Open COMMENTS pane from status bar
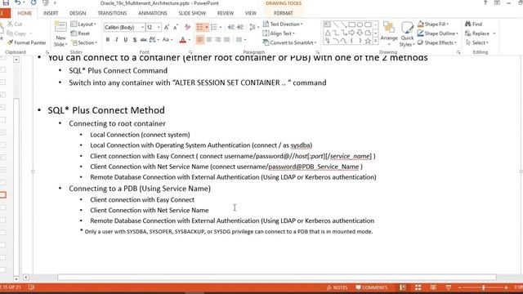Viewport: 523px width, 294px height. (x=371, y=287)
